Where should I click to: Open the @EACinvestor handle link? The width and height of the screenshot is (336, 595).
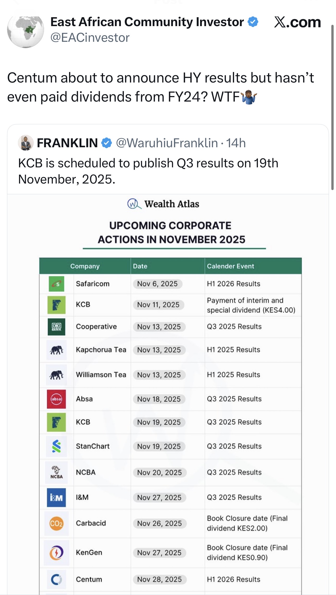(x=90, y=38)
